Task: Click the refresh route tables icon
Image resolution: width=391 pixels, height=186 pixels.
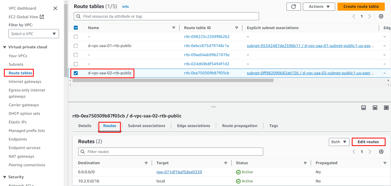Action: tap(294, 7)
